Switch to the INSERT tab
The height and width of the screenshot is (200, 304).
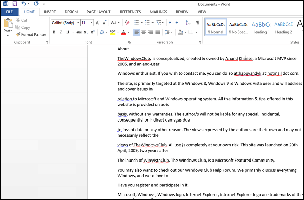[x=50, y=12]
